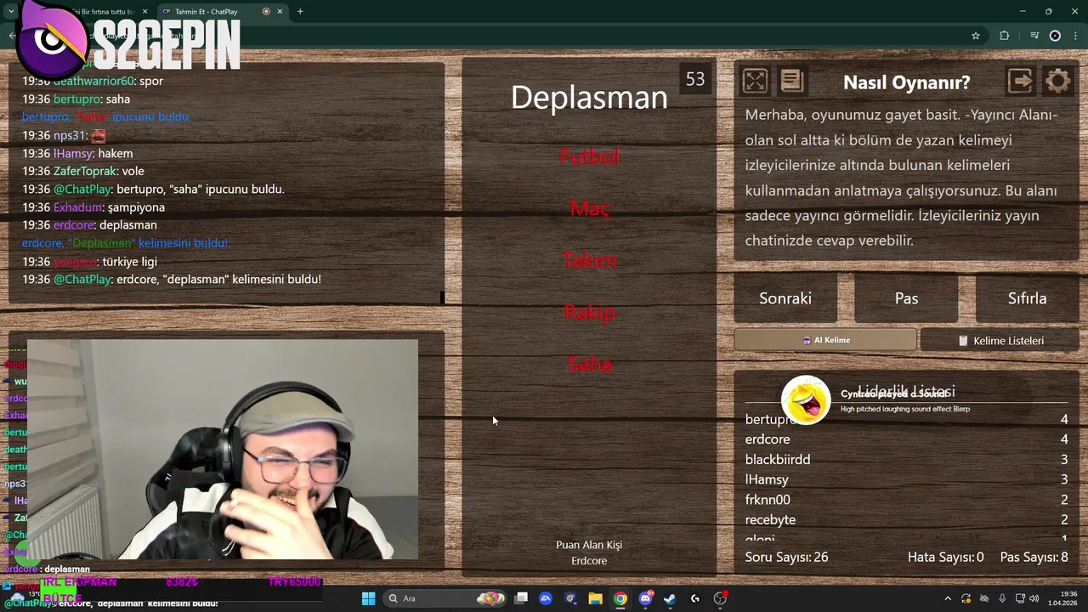Open Chrome three-dot menu
The width and height of the screenshot is (1088, 612).
pos(1076,36)
